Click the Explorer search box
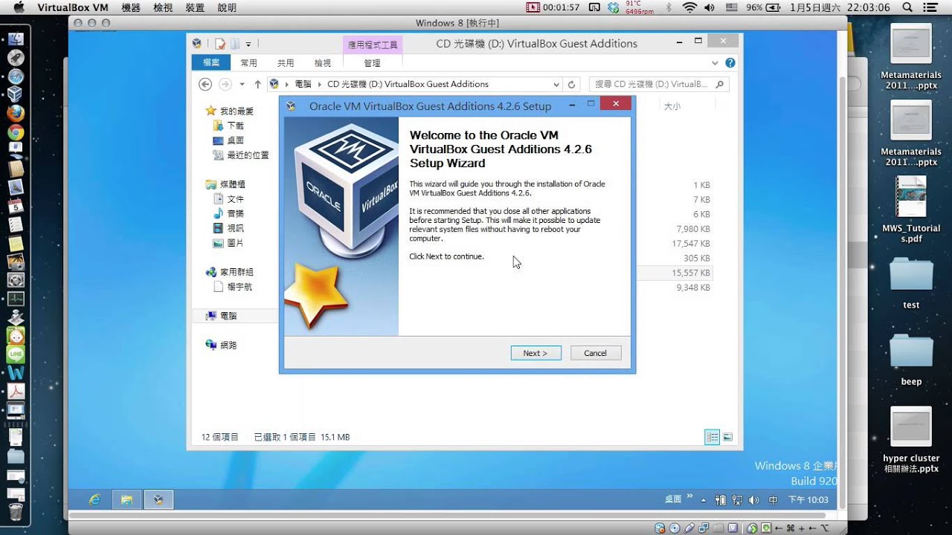Viewport: 952px width, 535px height. pos(657,84)
